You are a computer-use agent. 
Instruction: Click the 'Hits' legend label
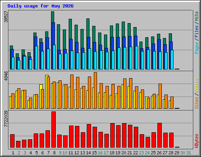pyautogui.click(x=197, y=16)
